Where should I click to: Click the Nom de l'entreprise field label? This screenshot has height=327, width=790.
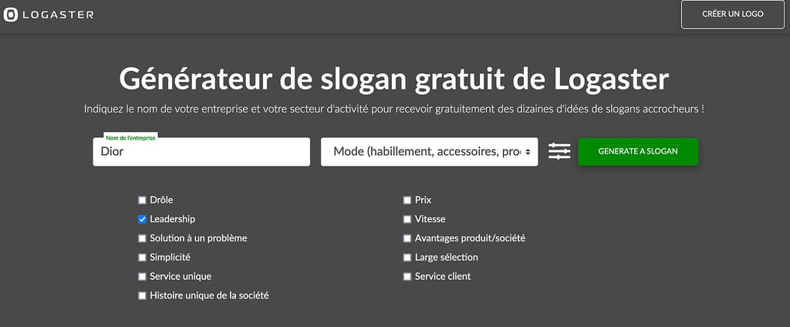tap(130, 137)
